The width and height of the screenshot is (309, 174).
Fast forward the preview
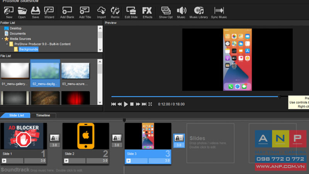[138, 104]
